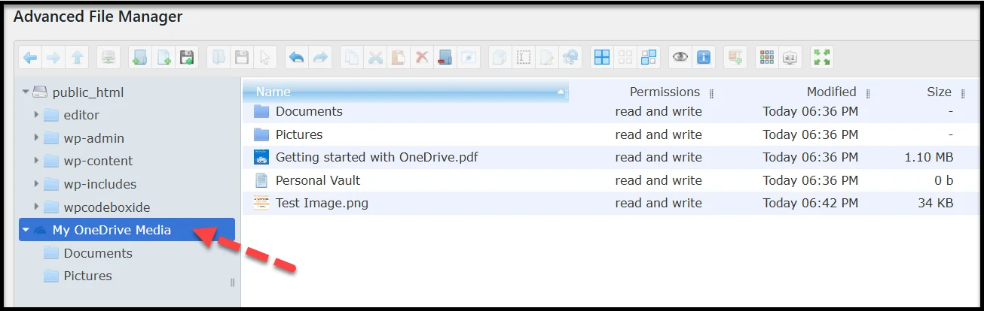Screen dimensions: 984x311
Task: Click the Back navigation arrow
Action: click(31, 57)
